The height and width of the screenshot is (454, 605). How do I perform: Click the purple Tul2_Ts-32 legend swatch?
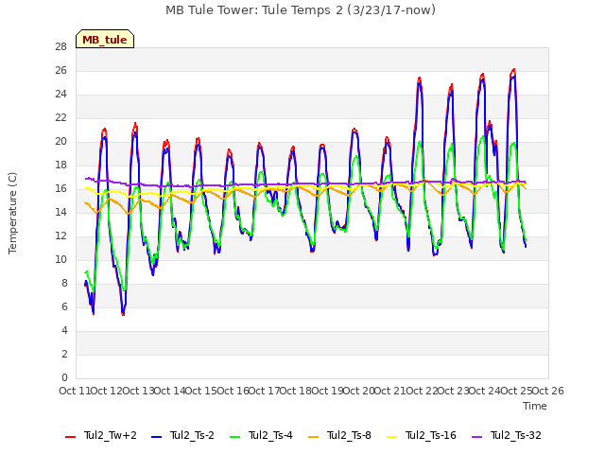click(476, 437)
